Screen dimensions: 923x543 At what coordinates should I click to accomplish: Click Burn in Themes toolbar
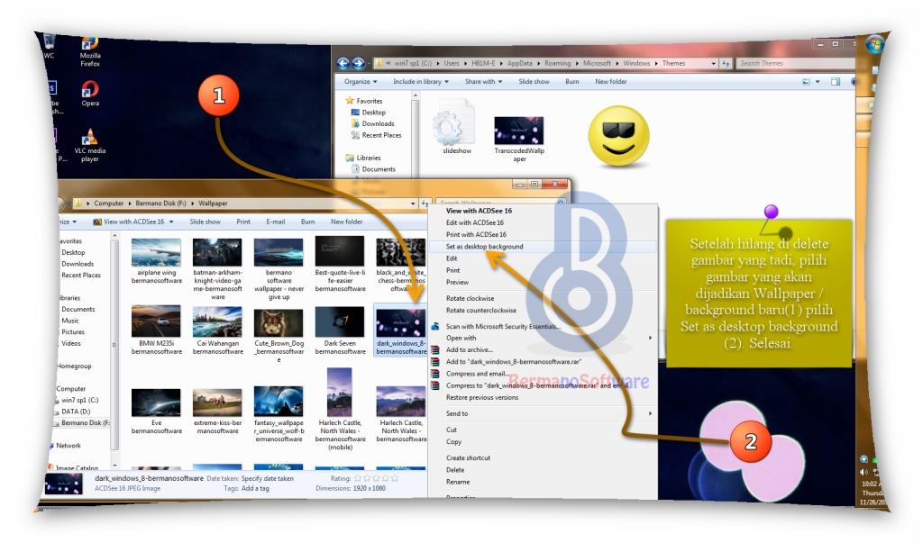(571, 81)
